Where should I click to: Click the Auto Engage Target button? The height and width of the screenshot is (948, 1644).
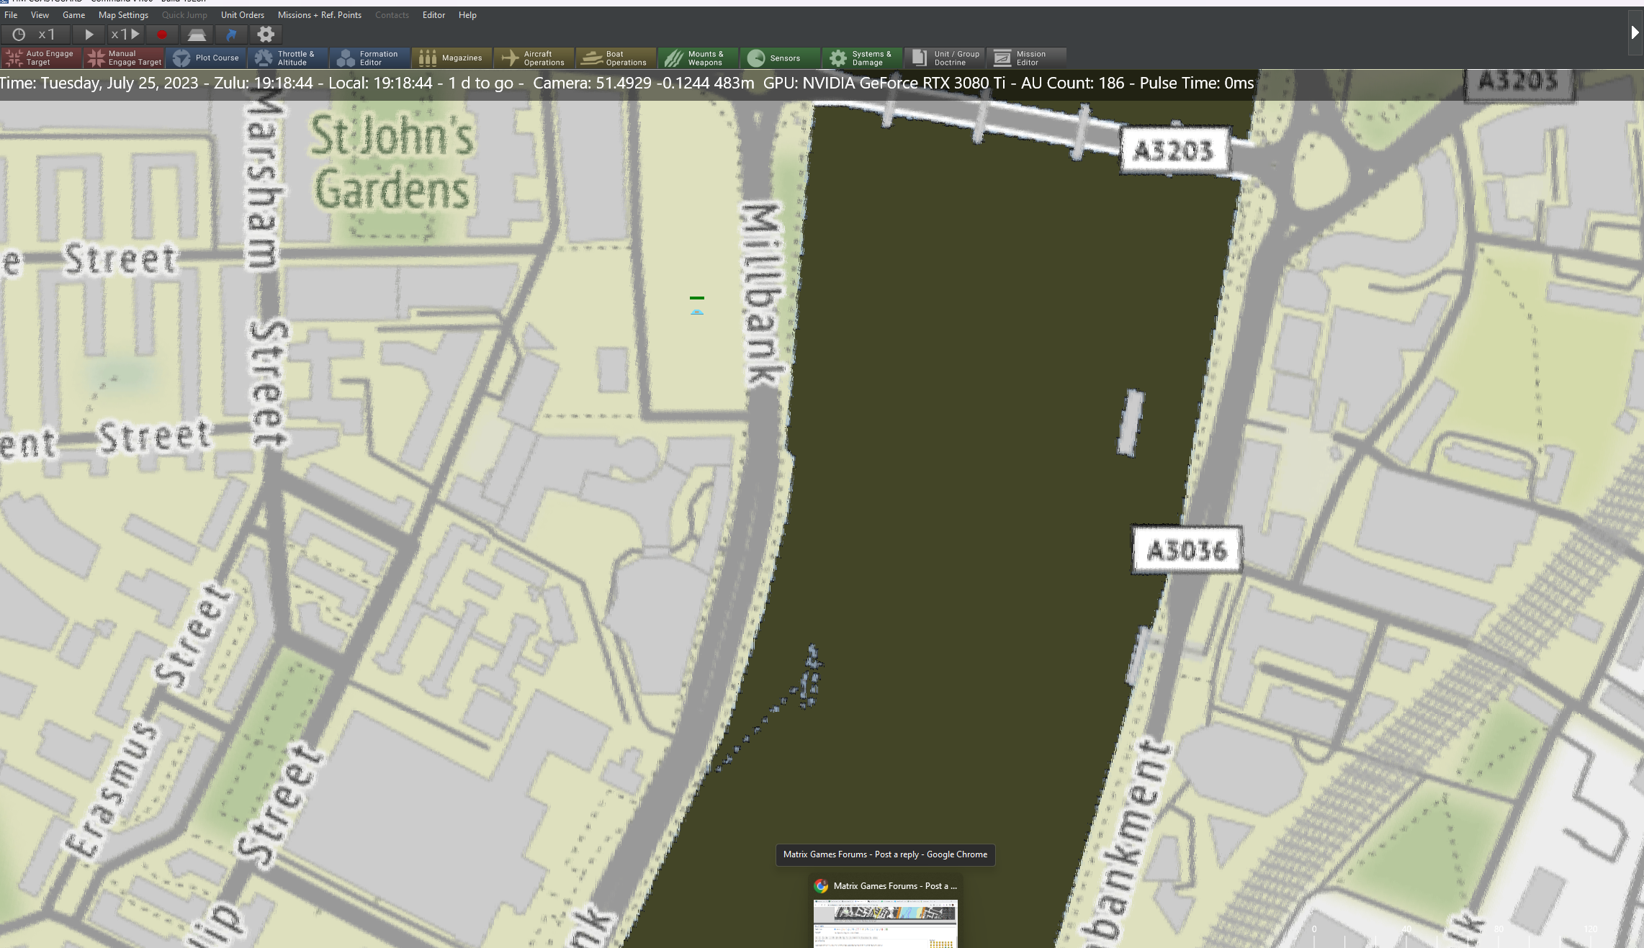coord(41,58)
